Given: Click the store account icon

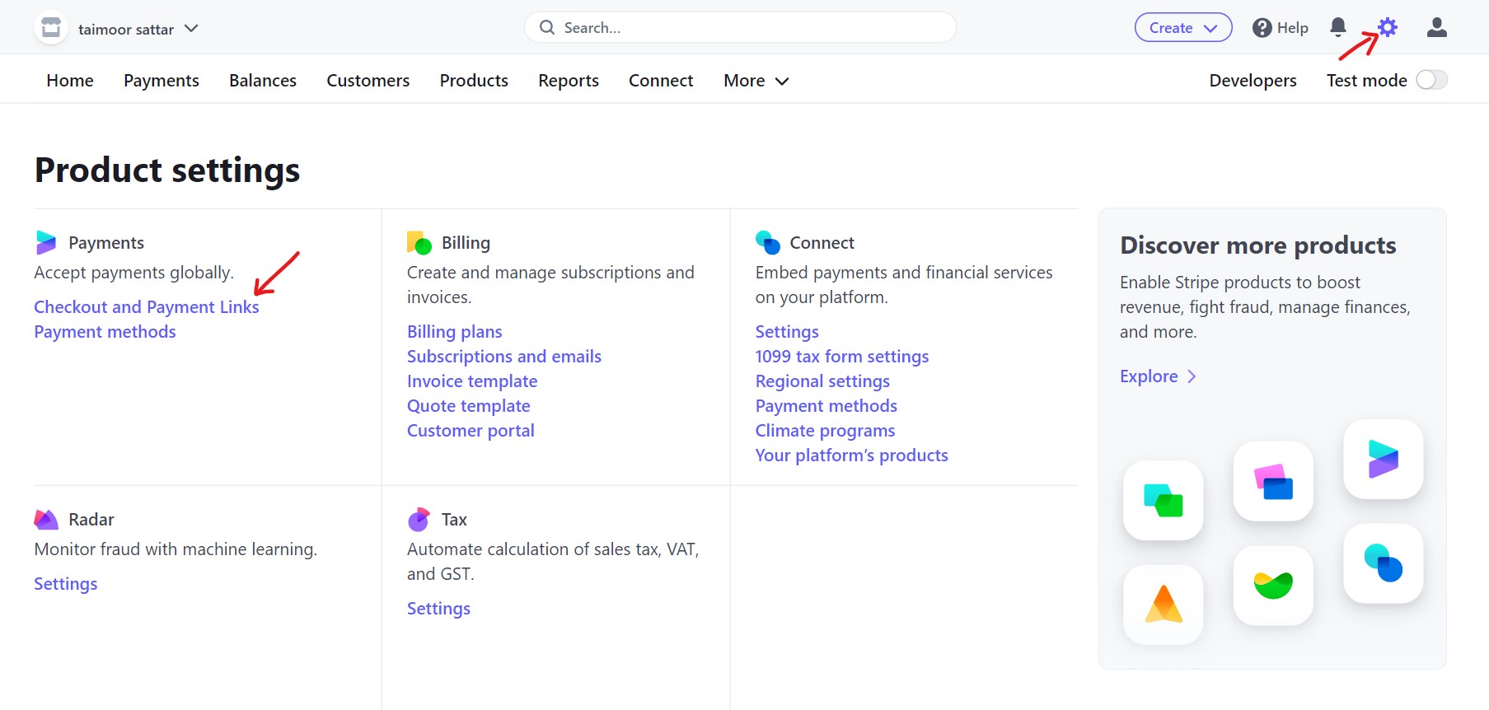Looking at the screenshot, I should pyautogui.click(x=51, y=28).
